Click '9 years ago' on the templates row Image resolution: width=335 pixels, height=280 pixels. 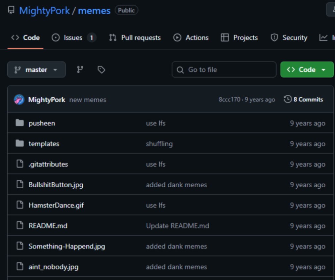coord(308,144)
